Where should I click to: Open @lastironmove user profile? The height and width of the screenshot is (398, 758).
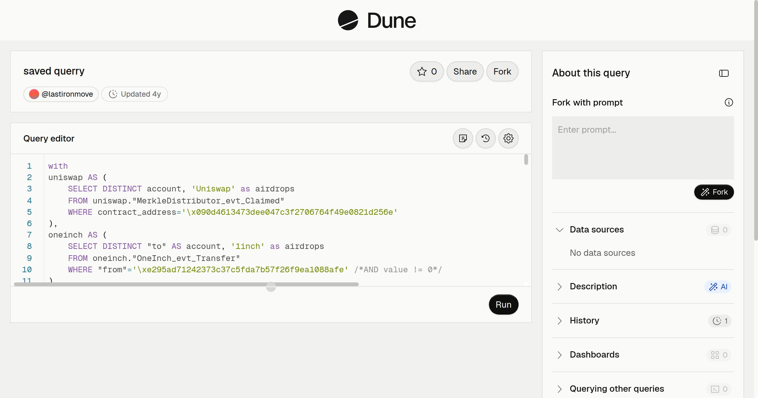tap(61, 94)
